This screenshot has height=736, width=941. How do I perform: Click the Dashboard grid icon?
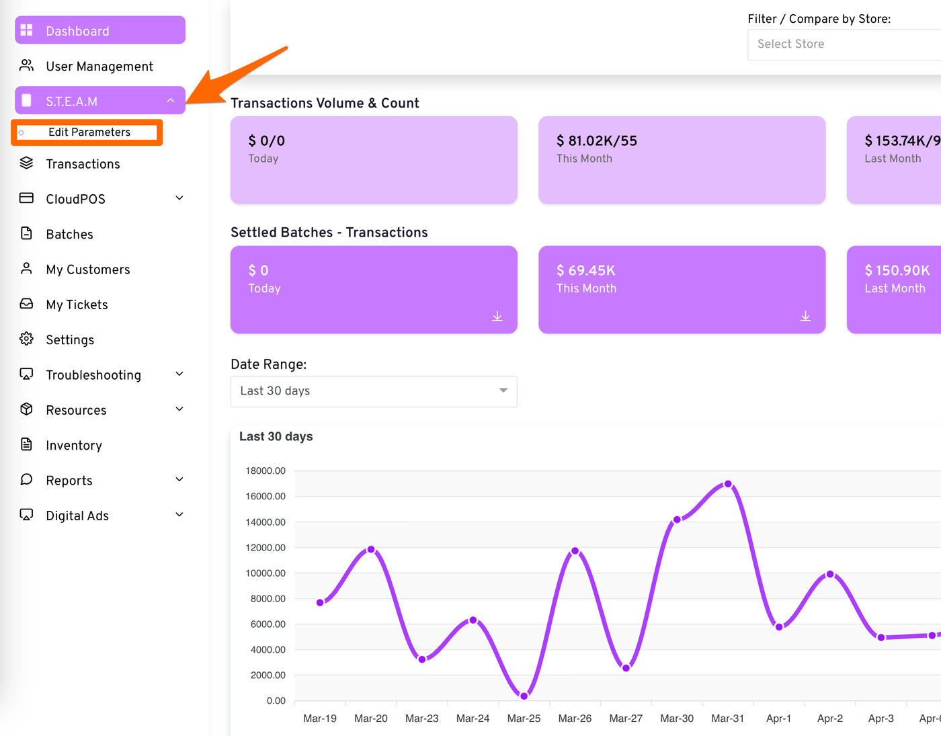(27, 30)
